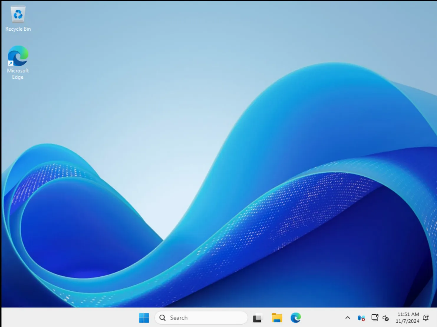The height and width of the screenshot is (327, 437).
Task: Toggle the muted speaker in tray
Action: [x=385, y=318]
